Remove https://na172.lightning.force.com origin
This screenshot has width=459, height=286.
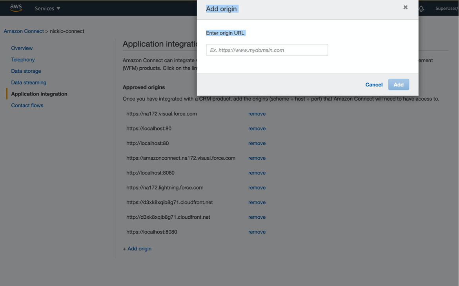(x=257, y=188)
